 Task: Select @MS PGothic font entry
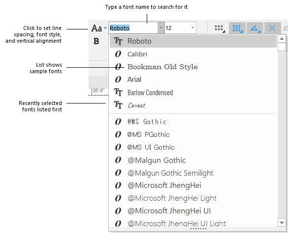point(193,134)
